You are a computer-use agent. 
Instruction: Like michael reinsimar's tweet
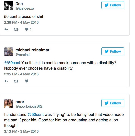coord(27,81)
